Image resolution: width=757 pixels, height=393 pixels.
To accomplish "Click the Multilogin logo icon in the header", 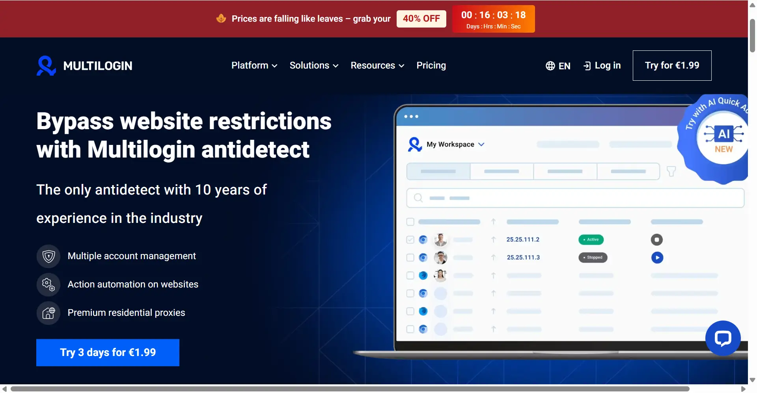I will 47,65.
